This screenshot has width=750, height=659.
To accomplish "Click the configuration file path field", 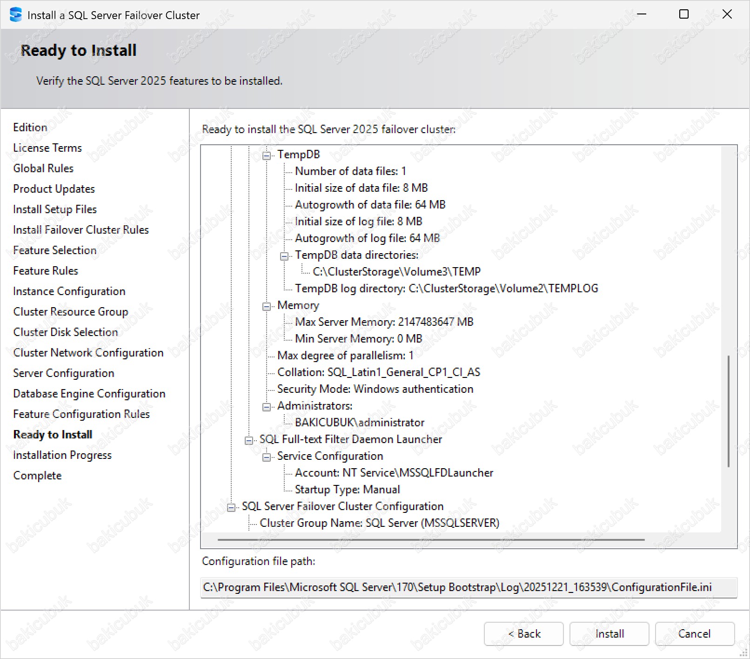I will pos(469,587).
